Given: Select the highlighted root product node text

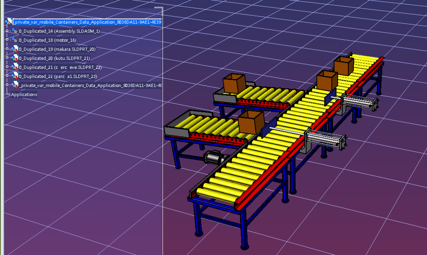Looking at the screenshot, I should pos(88,22).
